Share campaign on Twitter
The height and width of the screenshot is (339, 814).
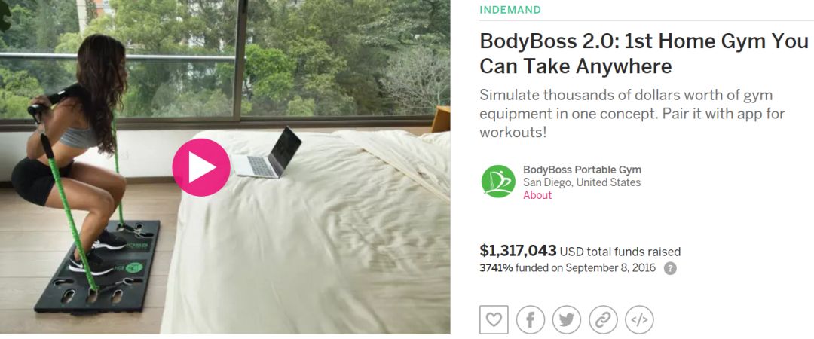[566, 320]
